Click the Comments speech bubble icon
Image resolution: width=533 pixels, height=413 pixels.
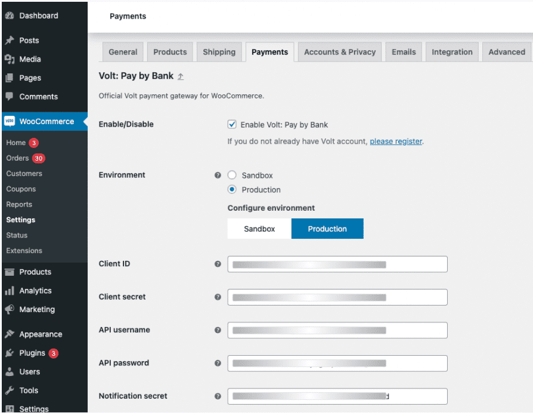tap(10, 96)
